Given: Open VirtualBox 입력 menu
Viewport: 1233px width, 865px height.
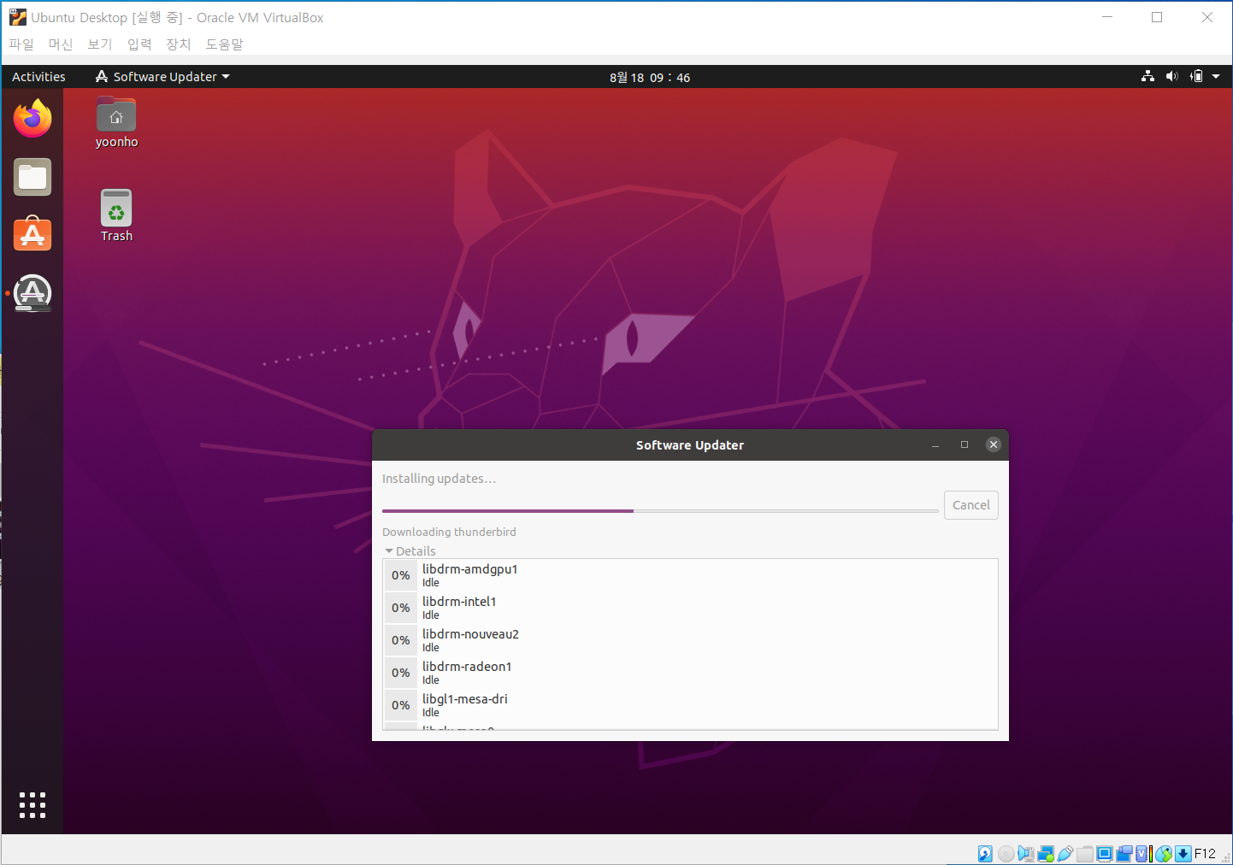Looking at the screenshot, I should (139, 44).
